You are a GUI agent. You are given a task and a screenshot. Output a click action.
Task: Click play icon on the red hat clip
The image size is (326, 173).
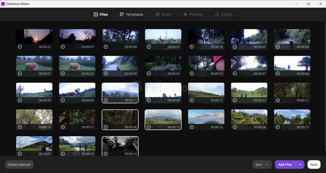click(192, 74)
